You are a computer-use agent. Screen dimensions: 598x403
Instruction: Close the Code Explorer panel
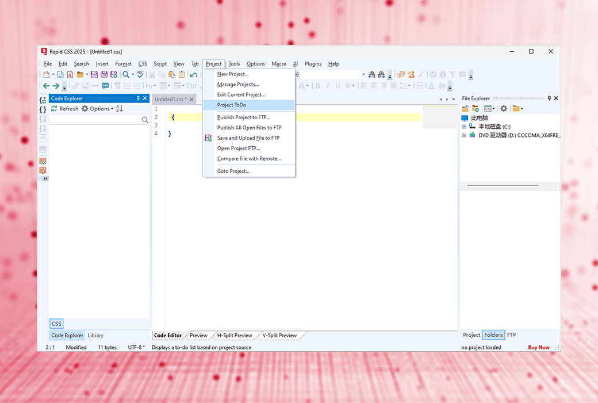tap(145, 98)
